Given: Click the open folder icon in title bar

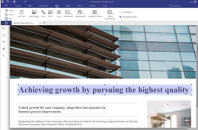Looking at the screenshot, I should coord(8,2).
